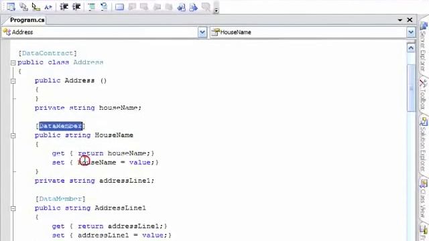
Task: Uncomment the selected lines
Action: 104,7
